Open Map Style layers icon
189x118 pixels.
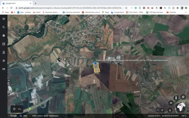[4, 60]
